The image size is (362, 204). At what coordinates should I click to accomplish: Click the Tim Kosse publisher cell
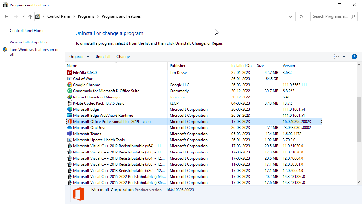(x=178, y=73)
